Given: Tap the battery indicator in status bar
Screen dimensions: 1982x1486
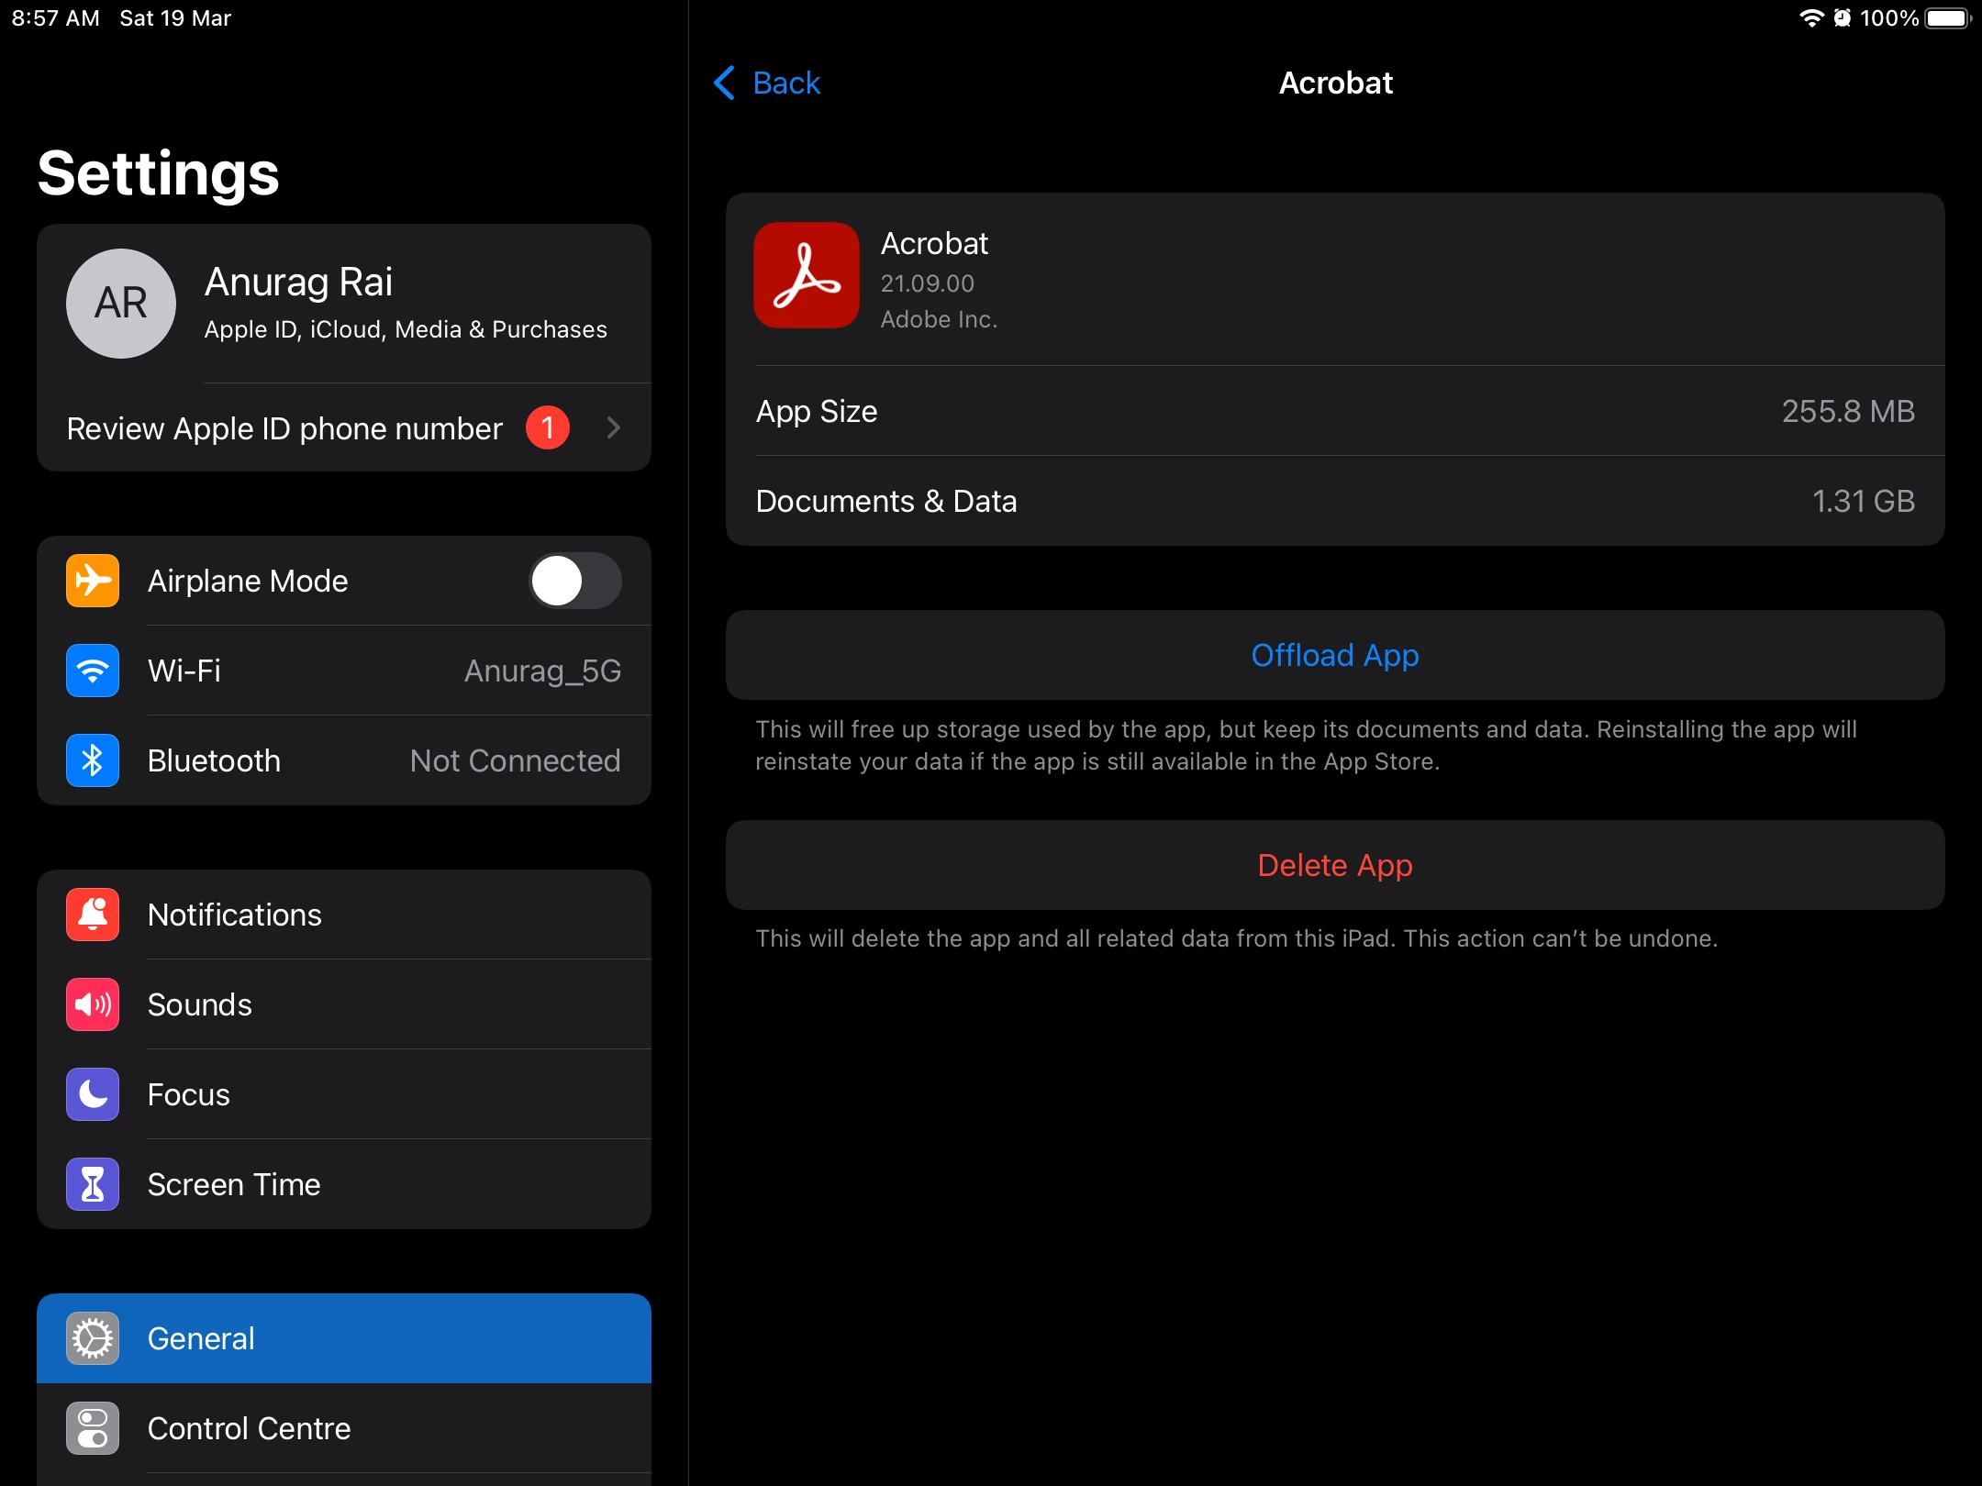Looking at the screenshot, I should [1947, 18].
